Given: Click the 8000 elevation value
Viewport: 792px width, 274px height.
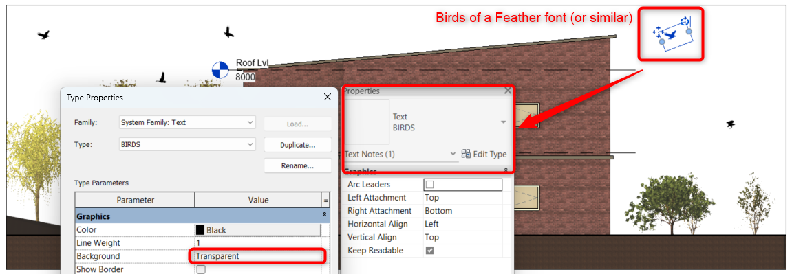Looking at the screenshot, I should (246, 77).
